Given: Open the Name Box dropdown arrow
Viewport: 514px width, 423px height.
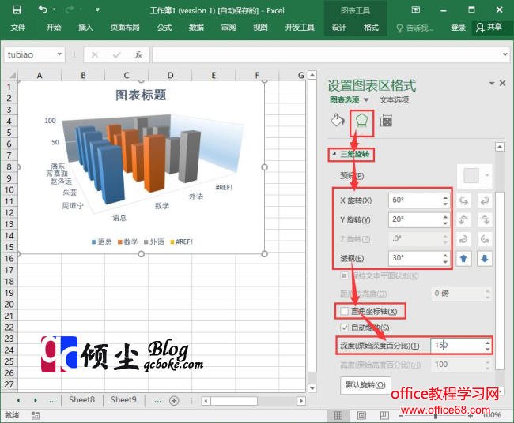Looking at the screenshot, I should click(x=59, y=54).
